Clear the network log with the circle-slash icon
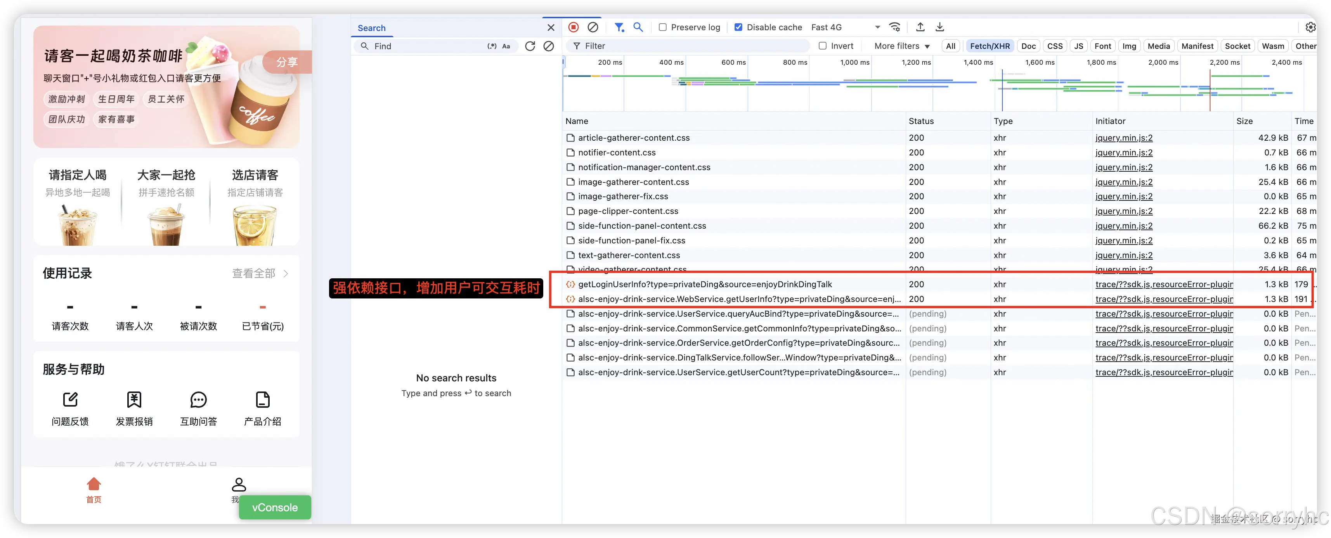 (593, 27)
